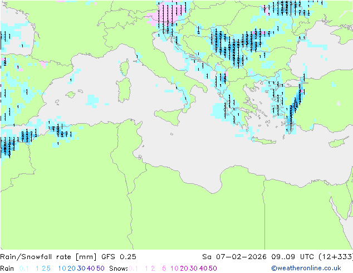Click the island of Sardinia on the map
This screenshot has height=273, width=353.
coord(124,90)
